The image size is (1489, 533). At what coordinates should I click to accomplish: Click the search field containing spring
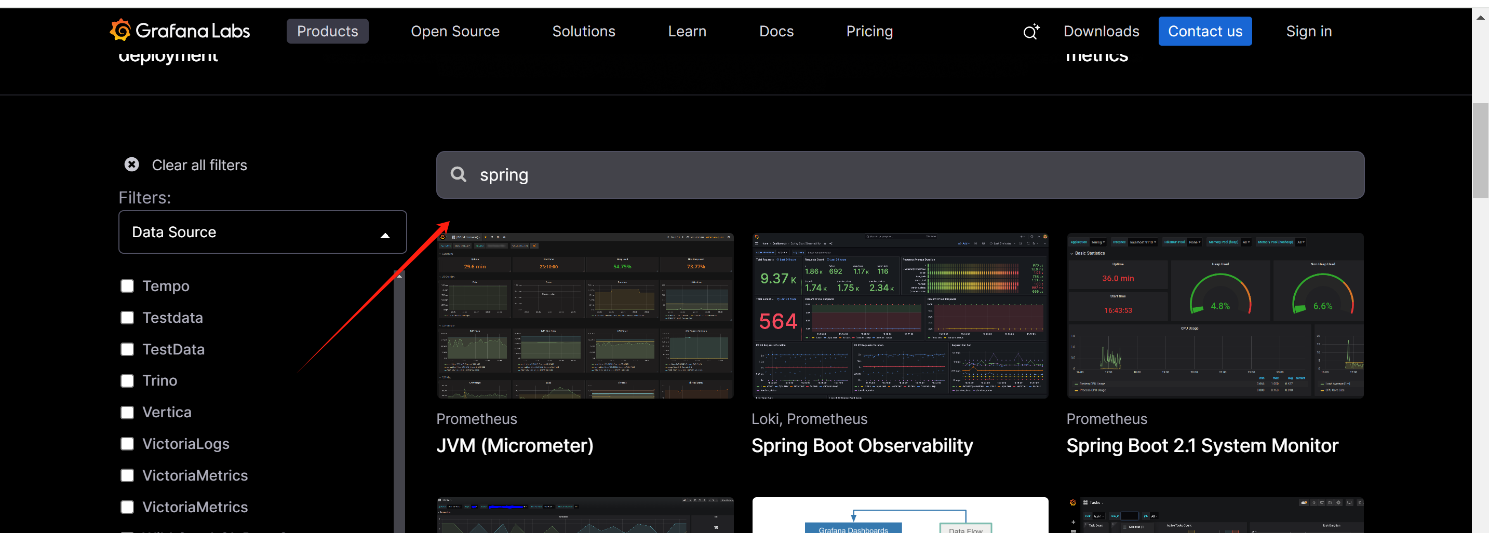point(900,175)
